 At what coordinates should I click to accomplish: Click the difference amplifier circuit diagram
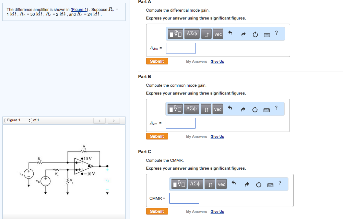(x=64, y=169)
